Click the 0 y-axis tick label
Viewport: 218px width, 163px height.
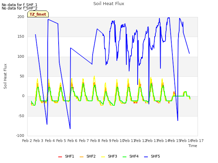(23, 96)
